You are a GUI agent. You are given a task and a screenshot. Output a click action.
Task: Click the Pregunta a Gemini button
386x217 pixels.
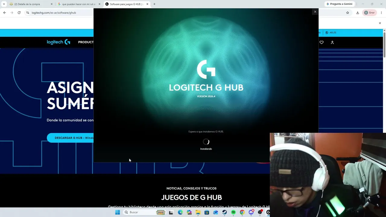(x=339, y=4)
